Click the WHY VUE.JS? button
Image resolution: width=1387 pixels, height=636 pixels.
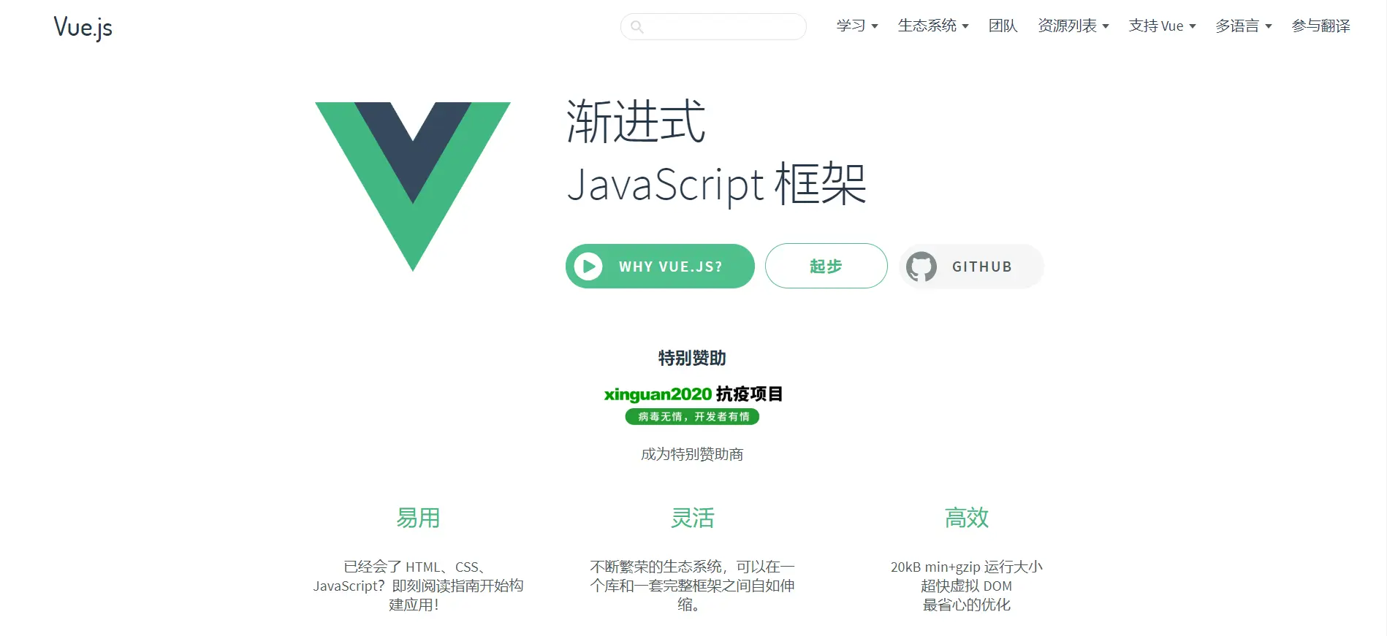[x=660, y=266]
